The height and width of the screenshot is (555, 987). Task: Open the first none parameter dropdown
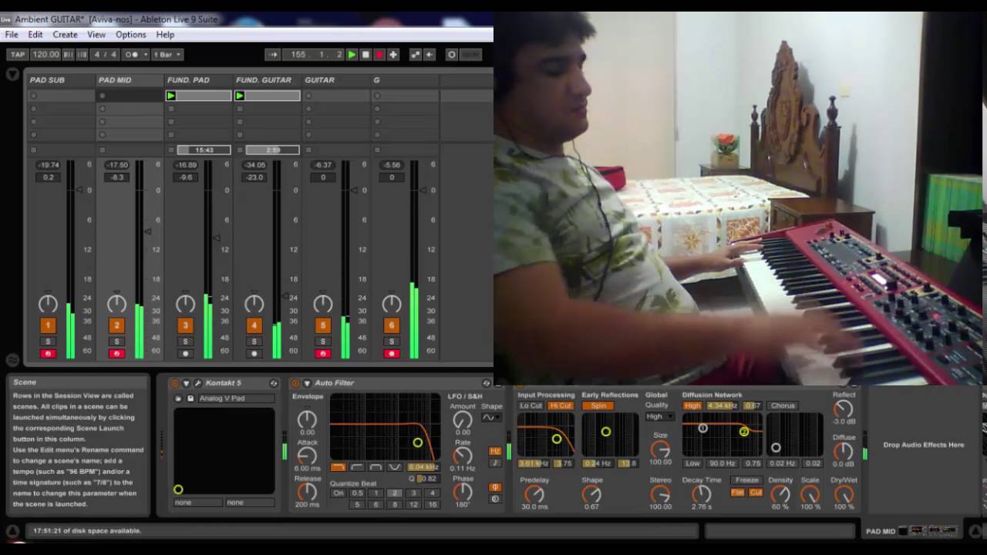[x=197, y=503]
